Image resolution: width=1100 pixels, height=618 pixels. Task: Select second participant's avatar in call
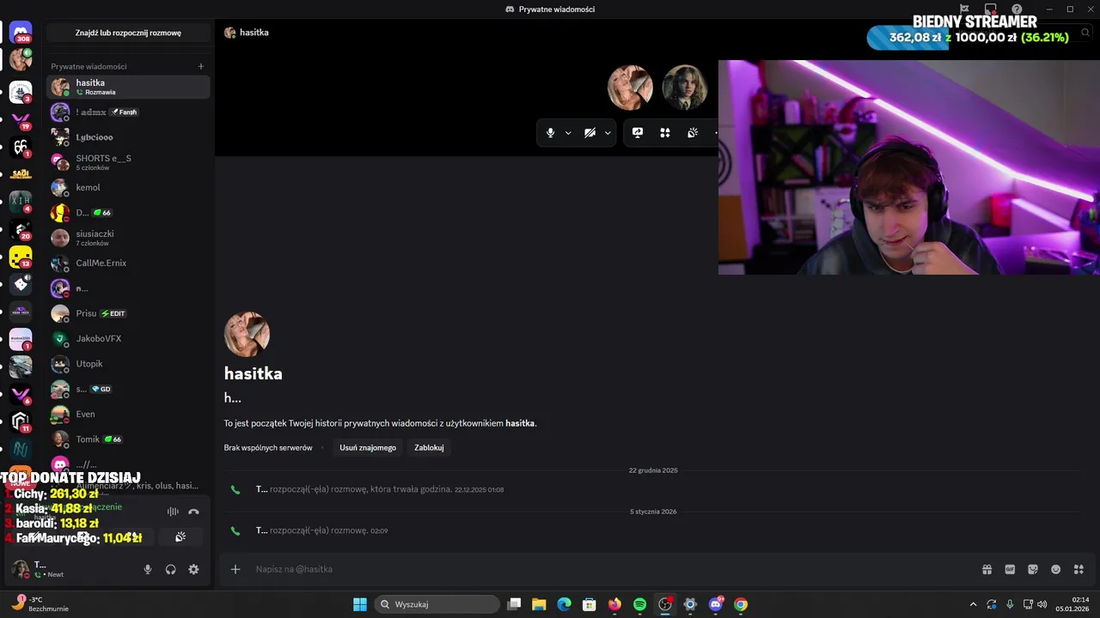pyautogui.click(x=685, y=88)
